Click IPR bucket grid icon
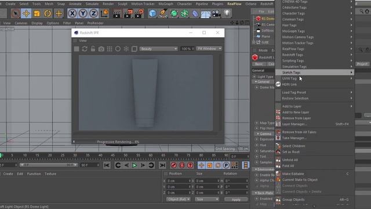 110,49
